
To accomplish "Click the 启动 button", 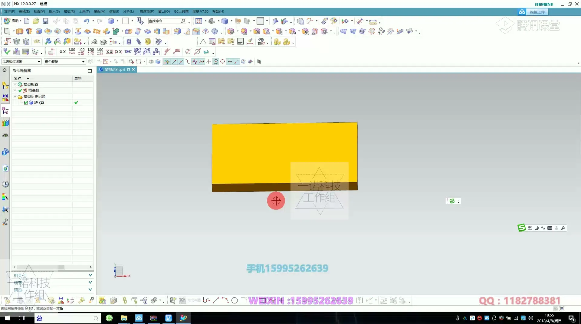I will 15,21.
